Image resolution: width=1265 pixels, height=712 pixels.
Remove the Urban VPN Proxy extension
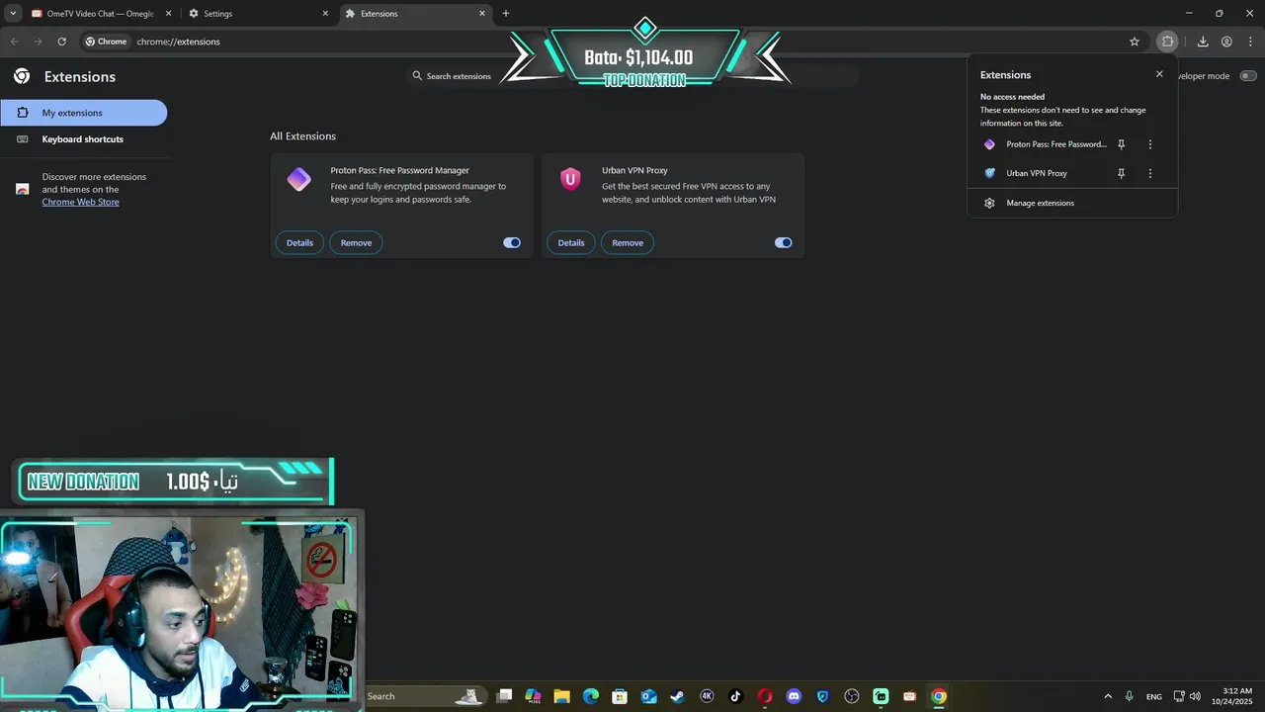pyautogui.click(x=628, y=242)
